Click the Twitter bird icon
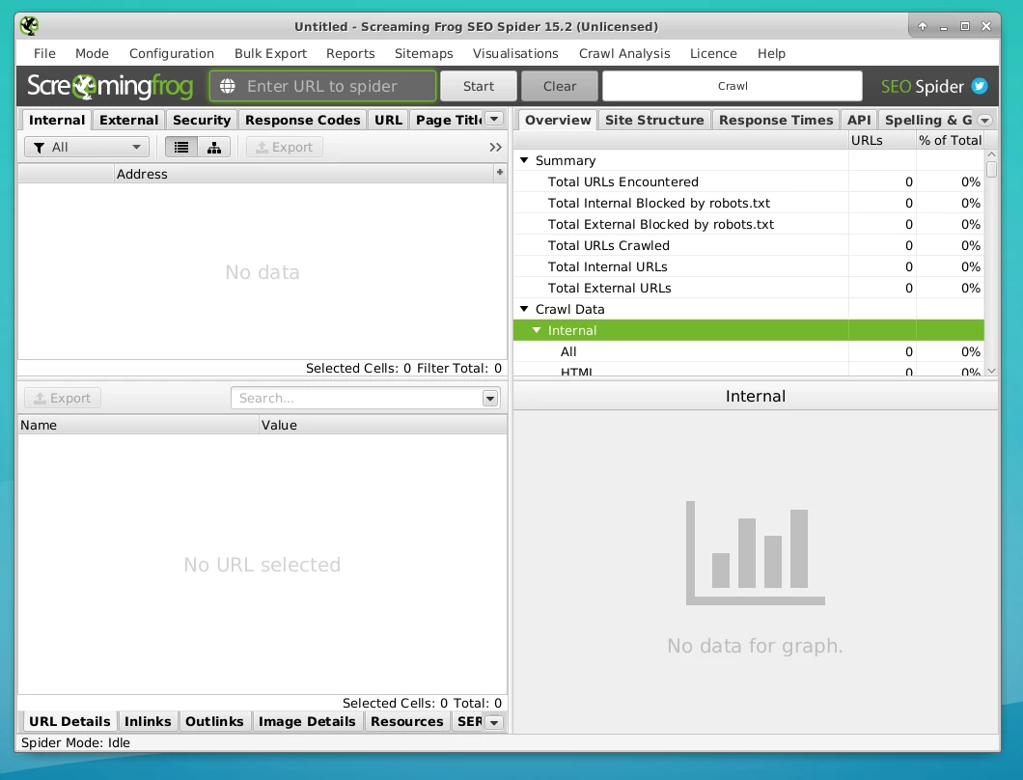This screenshot has width=1023, height=780. tap(980, 86)
